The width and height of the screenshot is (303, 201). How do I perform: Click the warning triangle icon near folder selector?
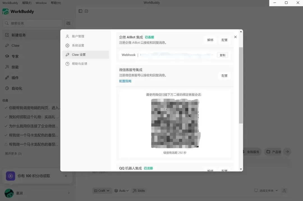[284, 191]
